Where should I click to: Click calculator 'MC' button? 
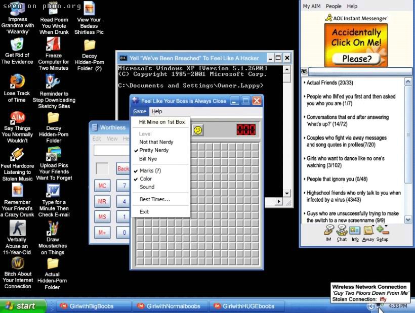click(x=102, y=186)
